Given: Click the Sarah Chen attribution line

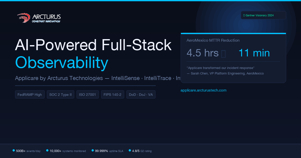Looking at the screenshot, I should coord(225,73).
